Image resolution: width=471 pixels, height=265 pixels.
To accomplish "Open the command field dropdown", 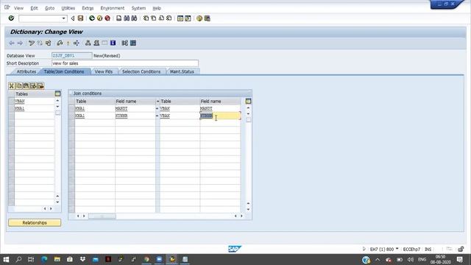I will pyautogui.click(x=63, y=18).
